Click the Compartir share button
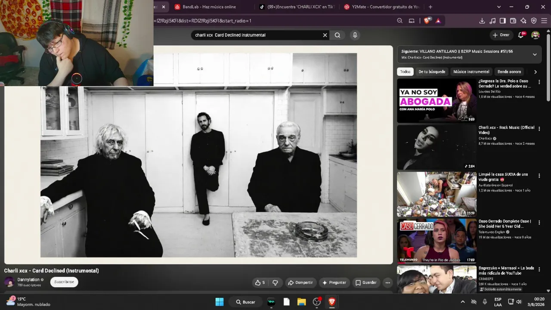 tap(300, 282)
